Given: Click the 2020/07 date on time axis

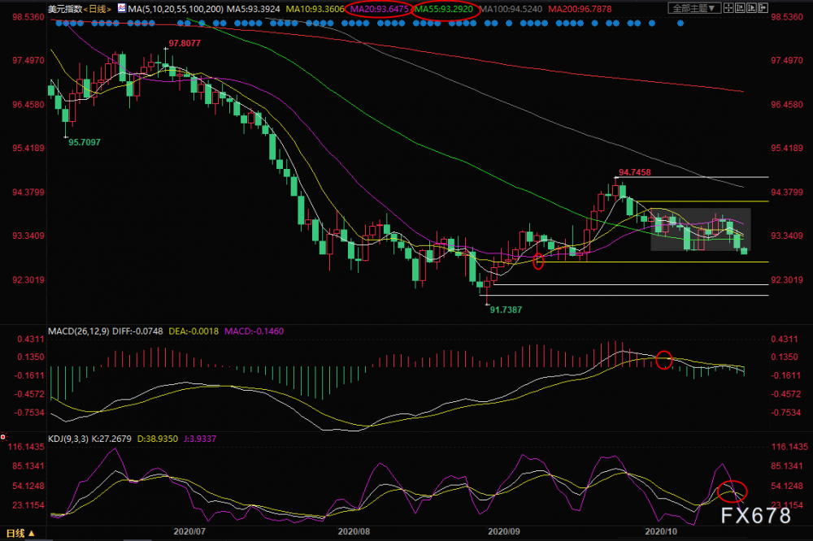Looking at the screenshot, I should (189, 532).
